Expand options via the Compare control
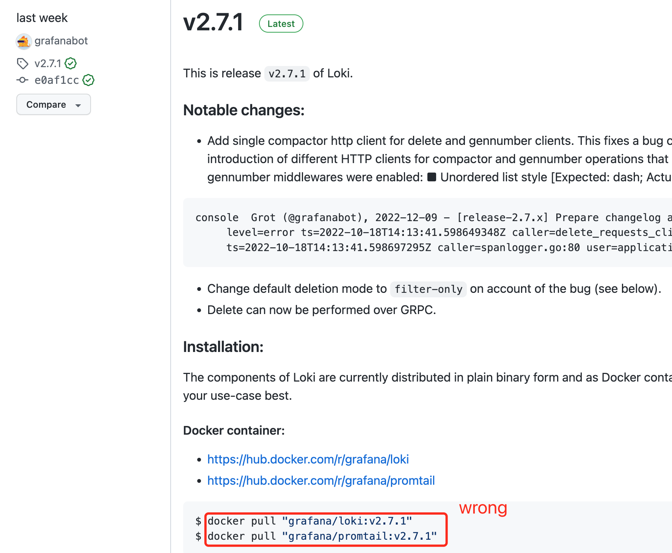Image resolution: width=672 pixels, height=553 pixels. tap(53, 104)
